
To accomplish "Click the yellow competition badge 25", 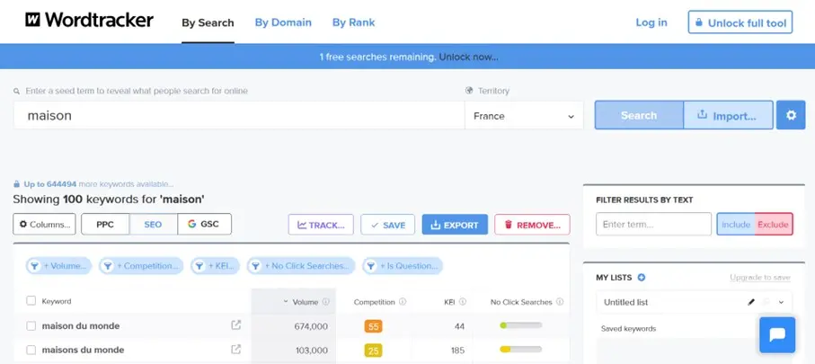I will tap(373, 351).
